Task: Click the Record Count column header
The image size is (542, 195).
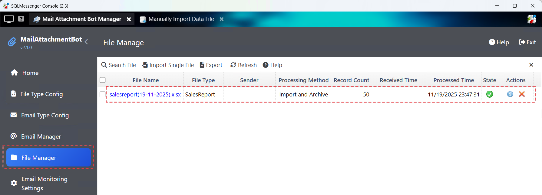Action: tap(352, 80)
